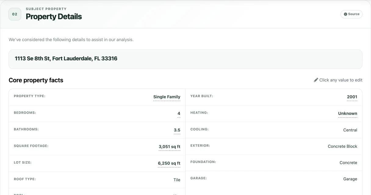
Task: Click the Concrete Block exterior value
Action: tap(342, 147)
